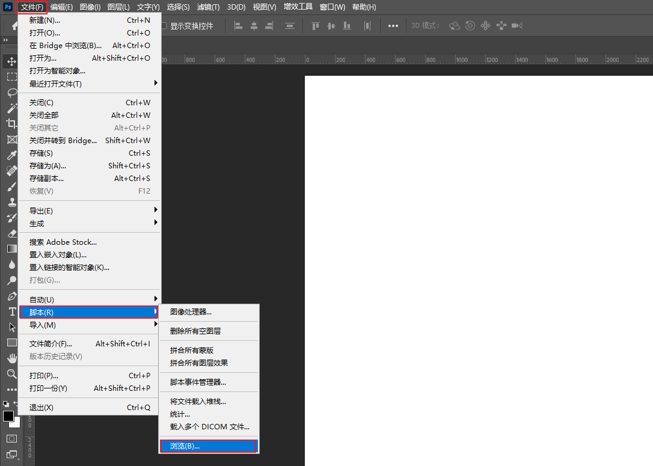653x466 pixels.
Task: Choose 图像处理器... from scripts submenu
Action: pyautogui.click(x=191, y=312)
